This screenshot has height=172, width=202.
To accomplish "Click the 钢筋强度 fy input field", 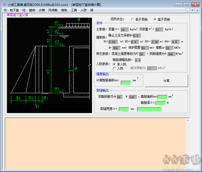I will [171, 54].
